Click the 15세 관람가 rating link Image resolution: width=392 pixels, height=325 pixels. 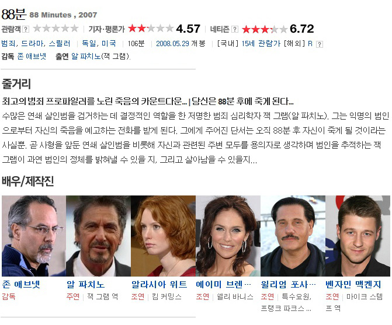point(261,44)
